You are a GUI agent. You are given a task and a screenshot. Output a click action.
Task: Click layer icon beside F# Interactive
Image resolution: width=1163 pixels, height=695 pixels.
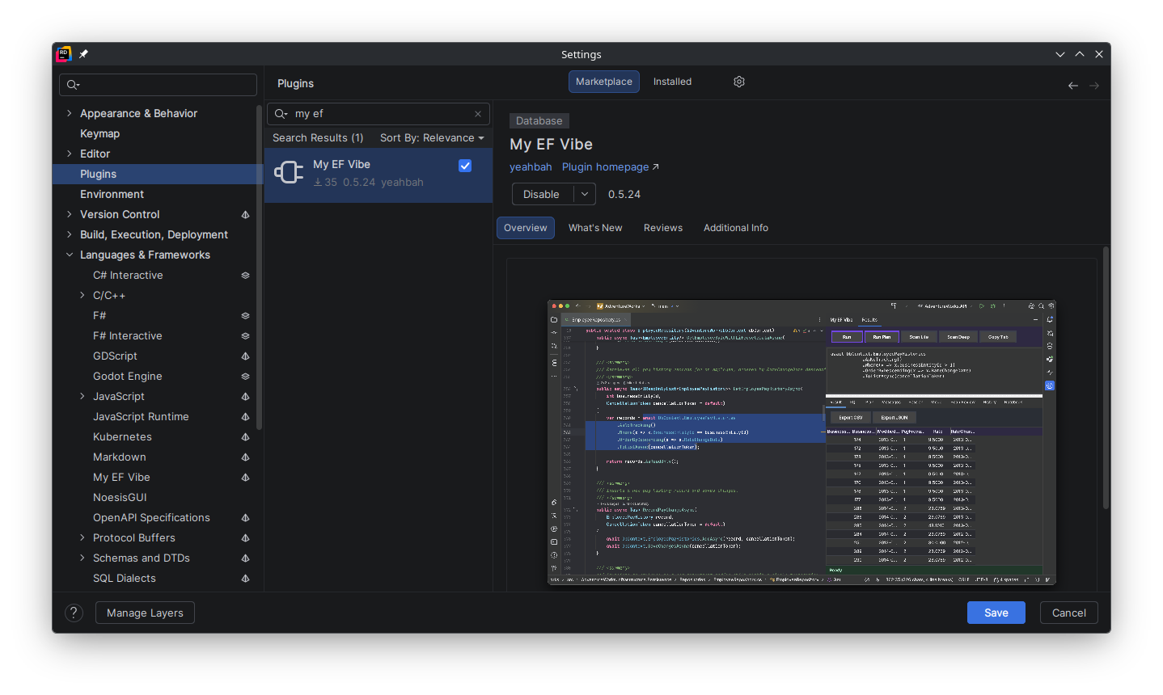pyautogui.click(x=245, y=336)
